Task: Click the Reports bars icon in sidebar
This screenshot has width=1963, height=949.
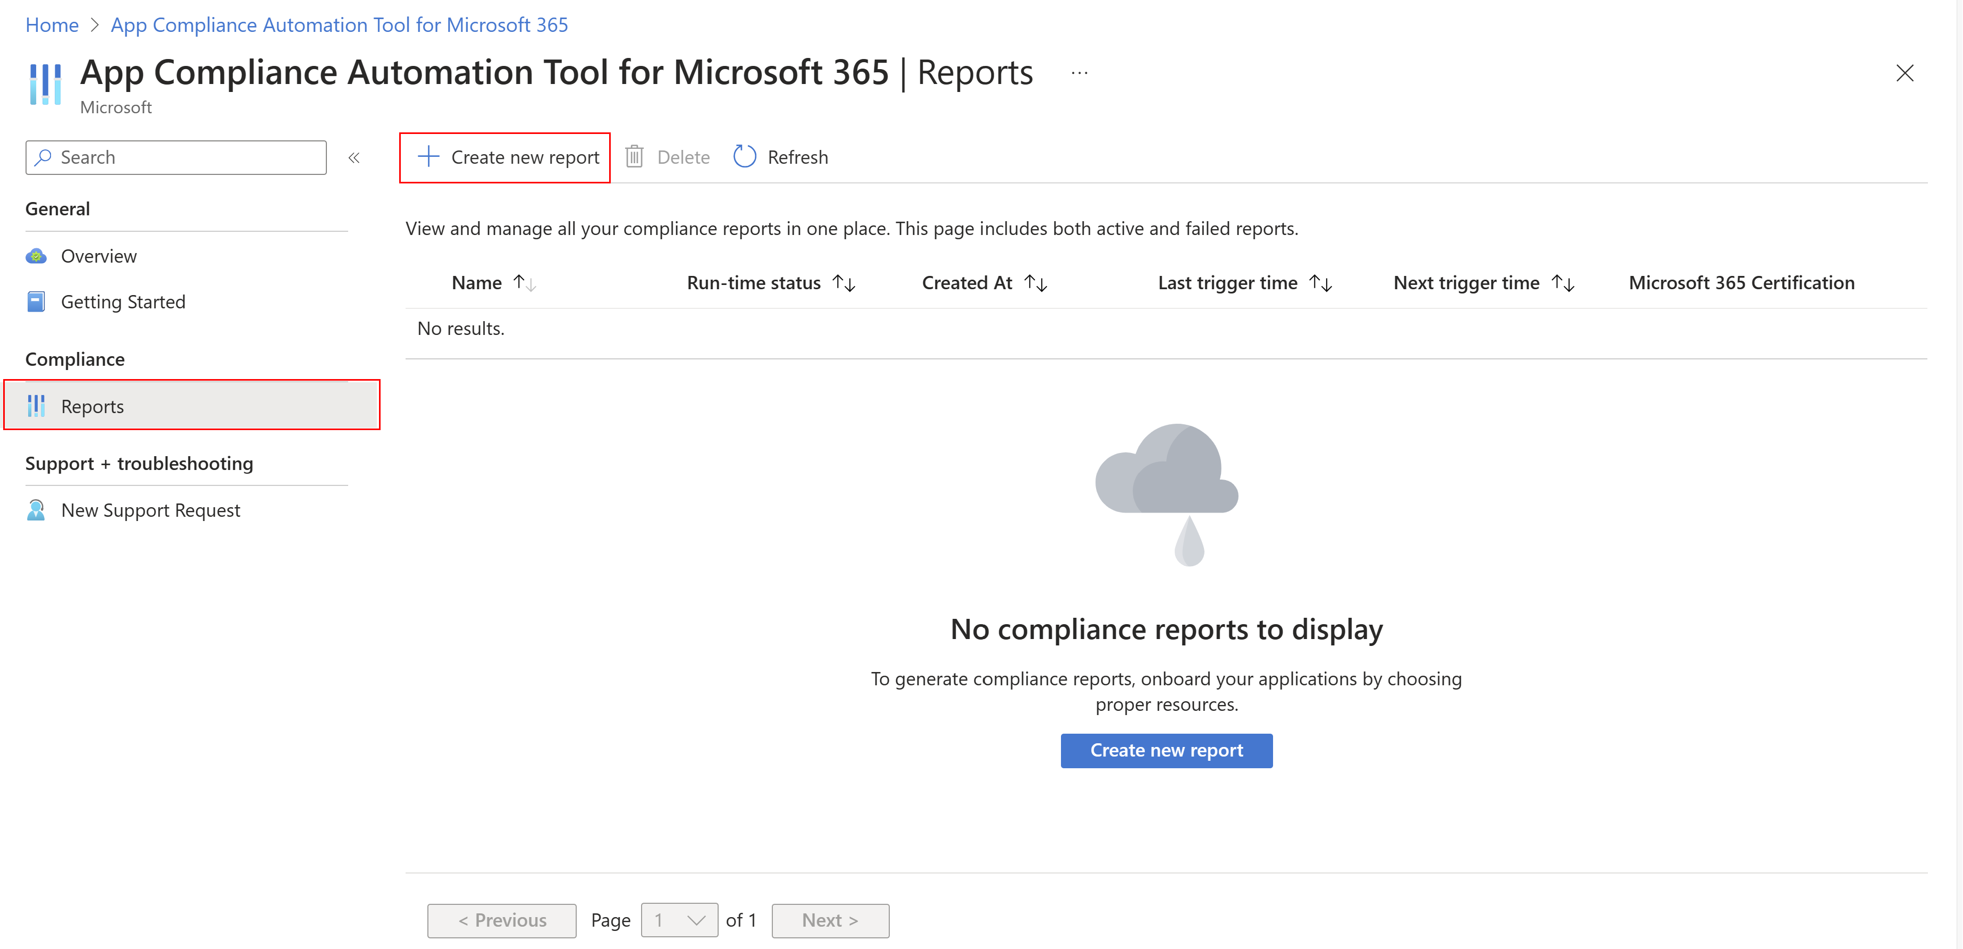Action: tap(36, 406)
